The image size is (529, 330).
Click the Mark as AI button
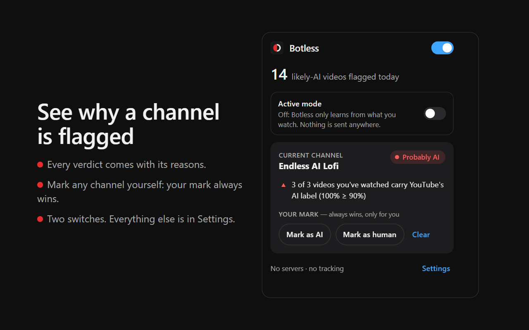pyautogui.click(x=305, y=234)
